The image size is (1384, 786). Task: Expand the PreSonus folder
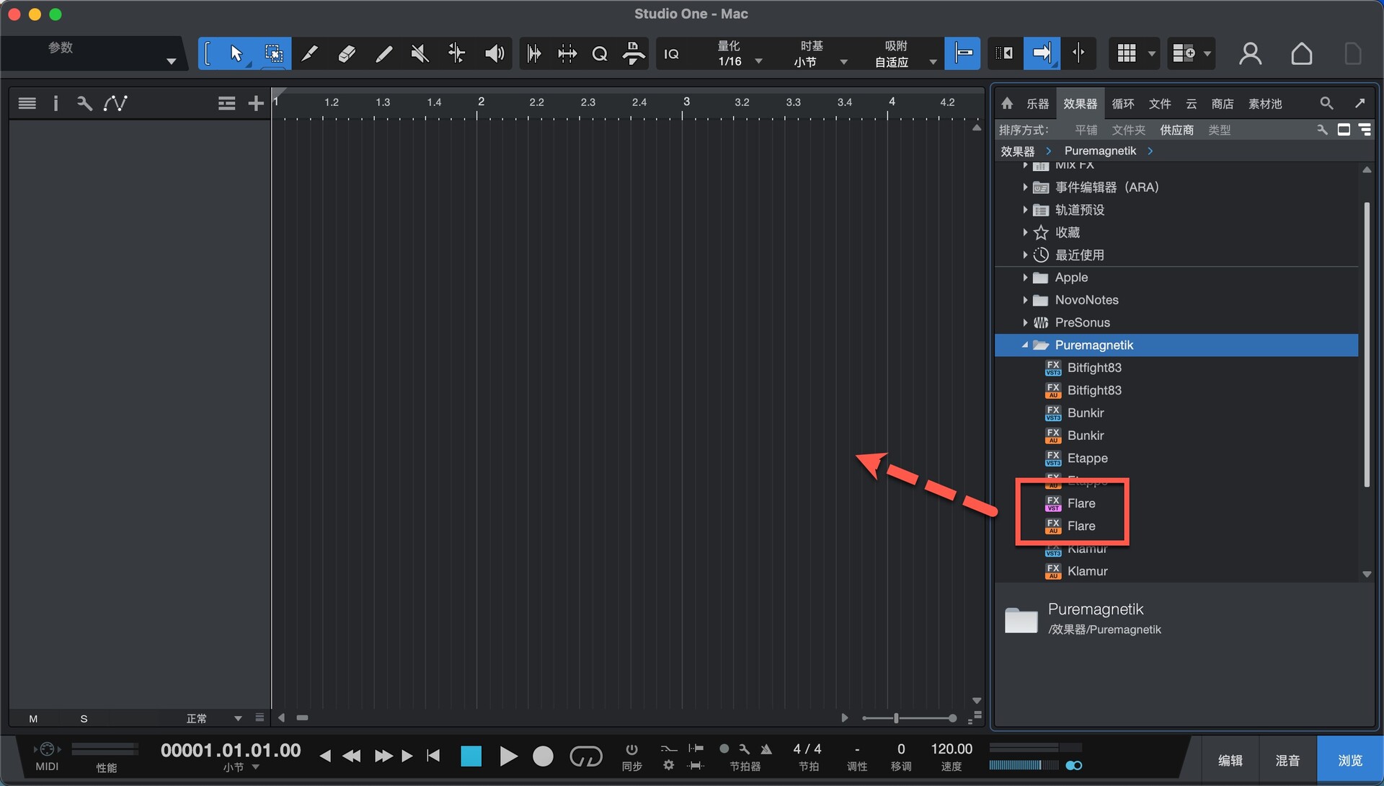point(1025,322)
